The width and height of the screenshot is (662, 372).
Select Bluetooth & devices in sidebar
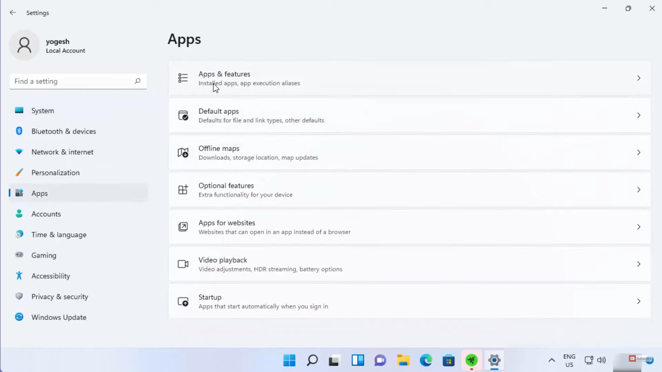tap(63, 131)
